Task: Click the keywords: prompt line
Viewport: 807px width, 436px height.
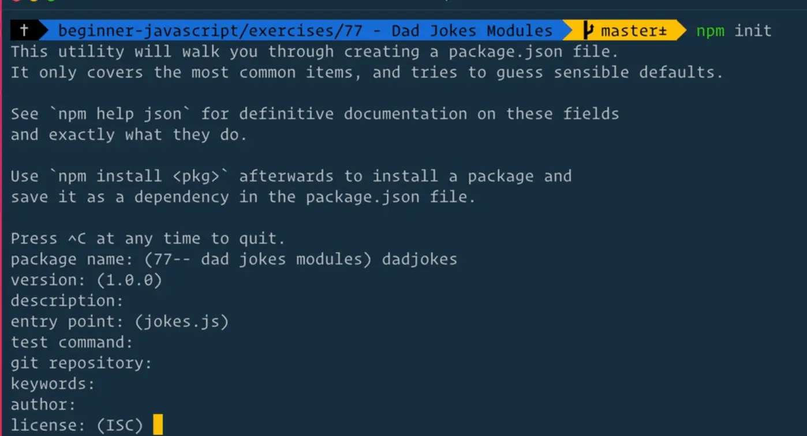Action: click(x=53, y=384)
